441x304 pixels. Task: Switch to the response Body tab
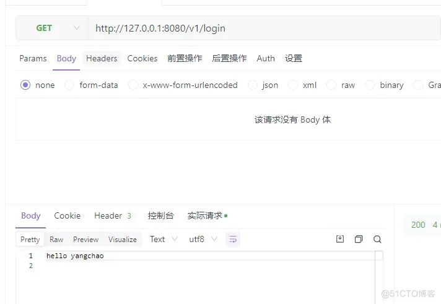click(30, 215)
